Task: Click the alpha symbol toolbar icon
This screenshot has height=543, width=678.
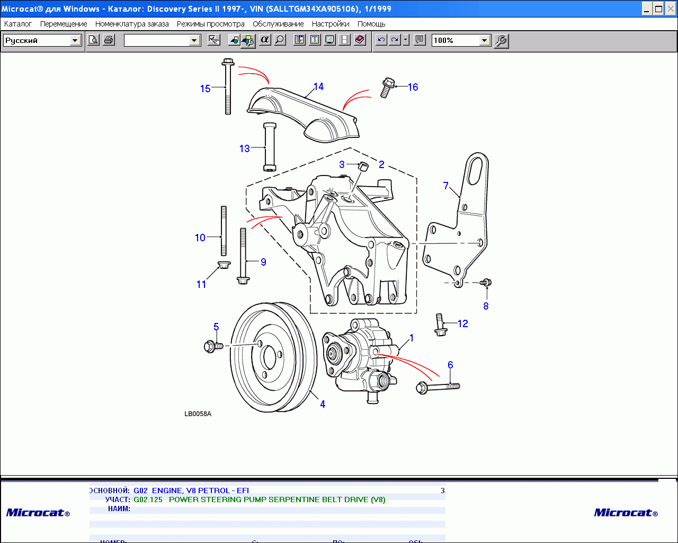Action: pos(265,40)
